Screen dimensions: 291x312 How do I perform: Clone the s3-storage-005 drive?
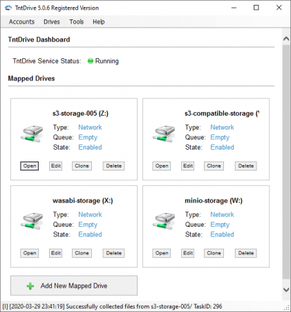point(82,166)
